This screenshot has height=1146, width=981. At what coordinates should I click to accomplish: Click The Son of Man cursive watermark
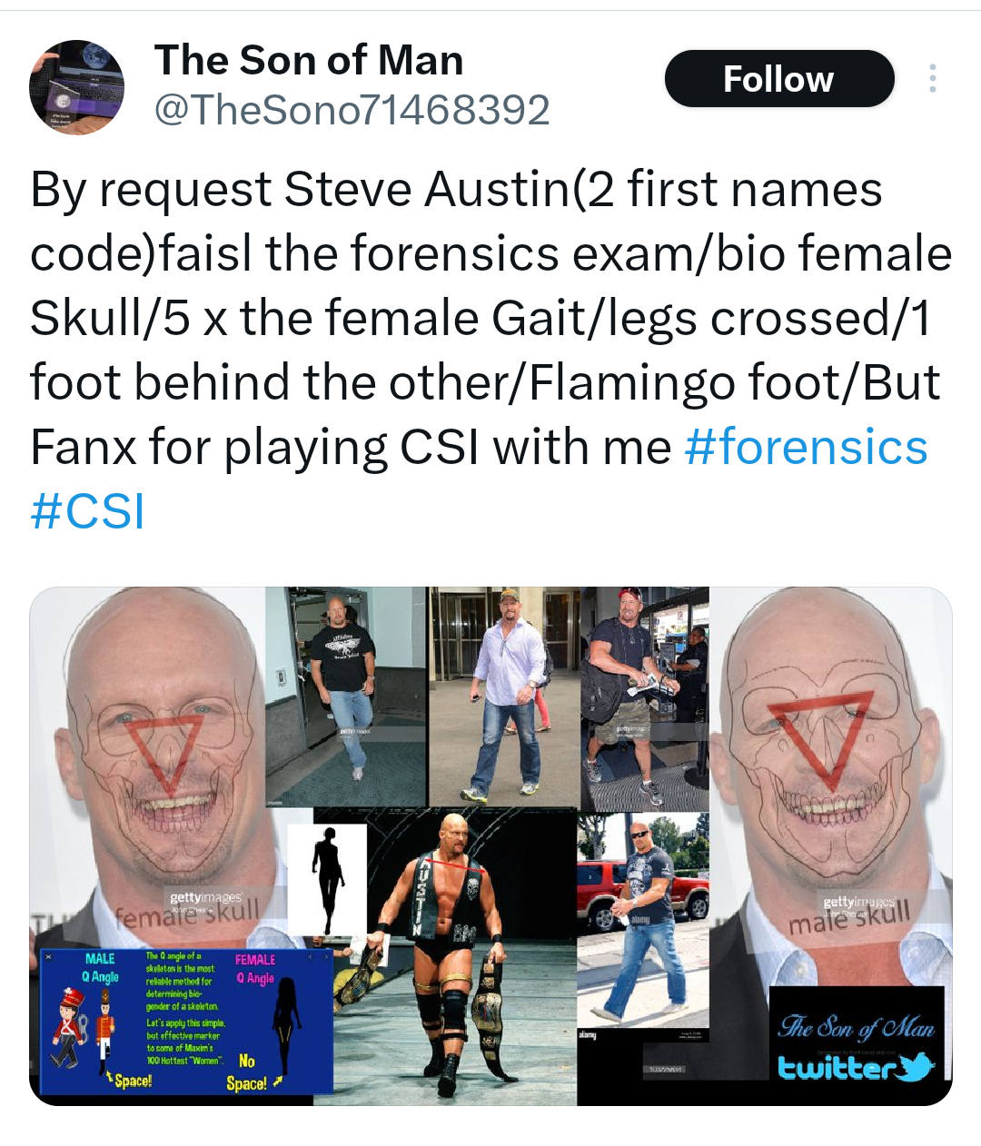[857, 1027]
